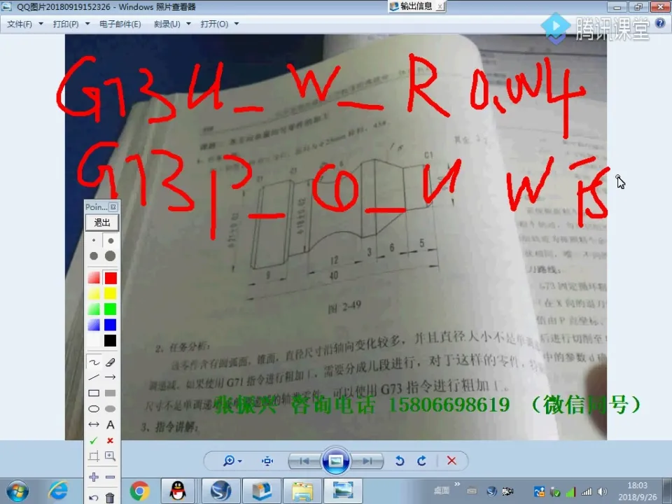
Task: Open the 文件(F) menu dropdown
Action: [x=21, y=24]
